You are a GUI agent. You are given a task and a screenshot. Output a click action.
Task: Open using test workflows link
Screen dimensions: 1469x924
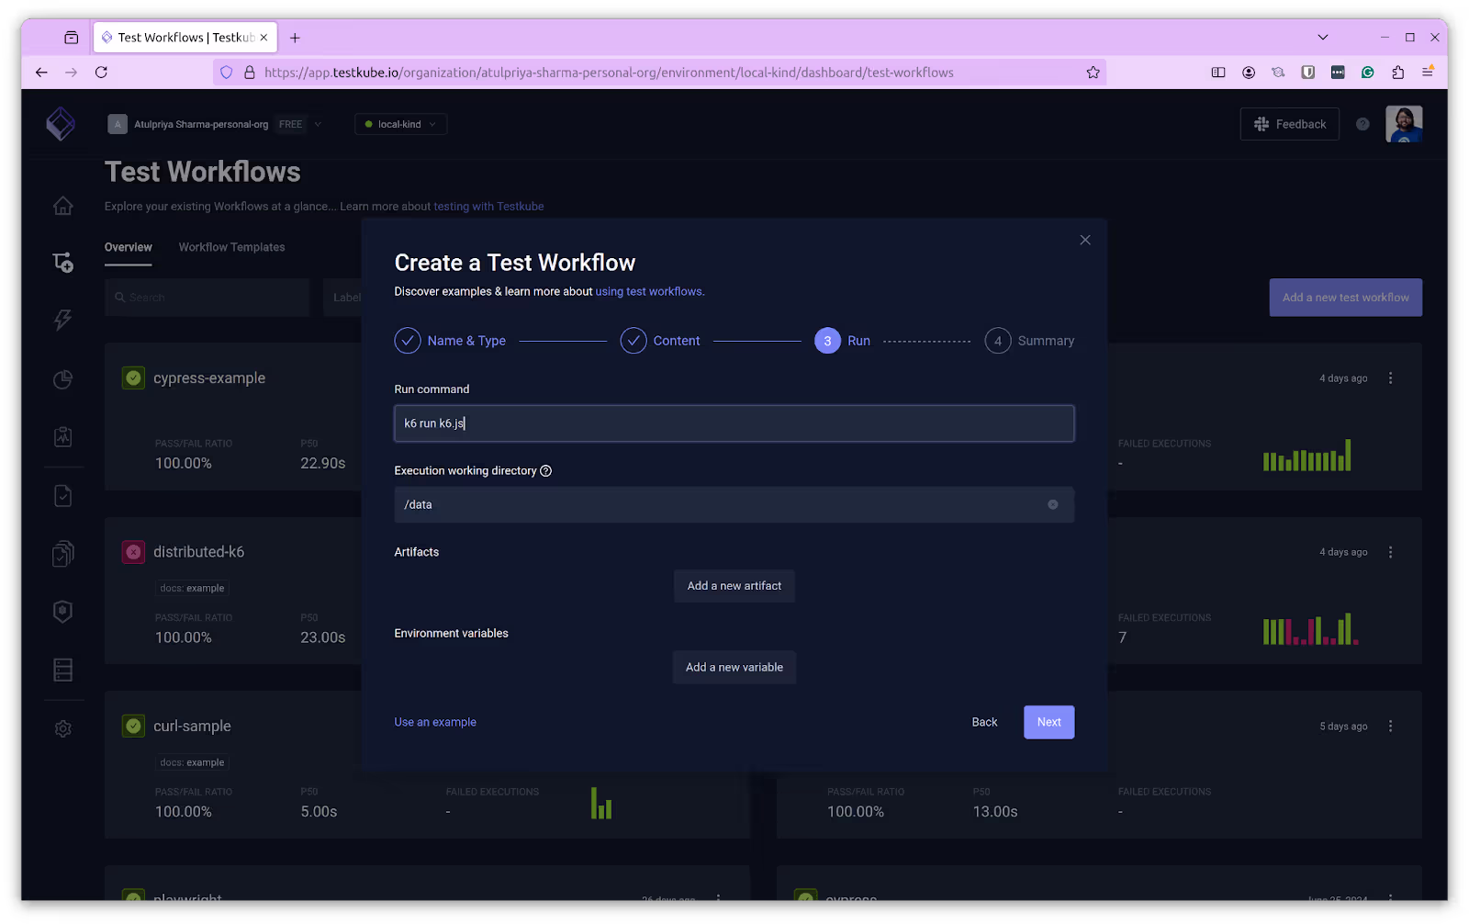click(x=648, y=291)
